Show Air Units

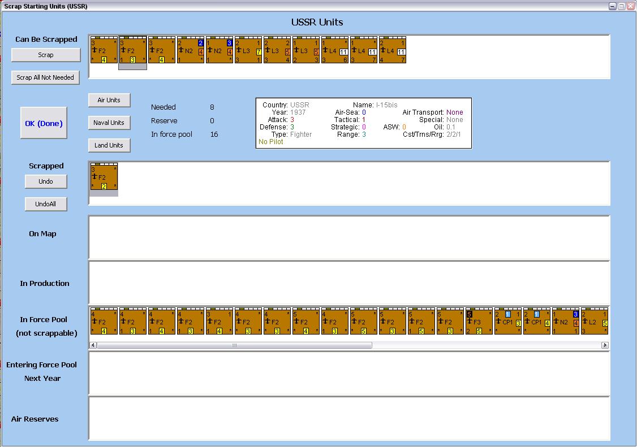pos(109,100)
